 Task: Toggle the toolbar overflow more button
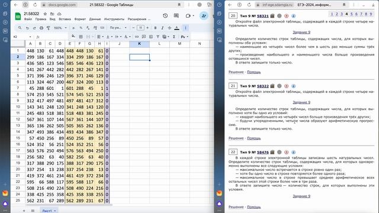point(185,28)
